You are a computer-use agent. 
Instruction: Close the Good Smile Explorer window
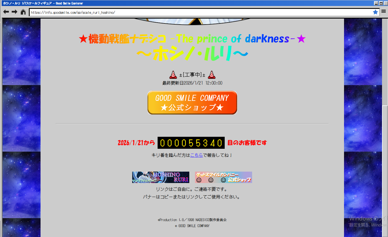385,3
